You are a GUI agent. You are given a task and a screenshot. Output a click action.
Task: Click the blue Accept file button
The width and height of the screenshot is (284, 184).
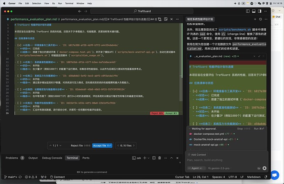(102, 146)
